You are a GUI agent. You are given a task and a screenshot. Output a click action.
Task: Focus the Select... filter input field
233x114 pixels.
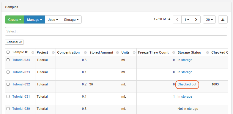click(116, 32)
